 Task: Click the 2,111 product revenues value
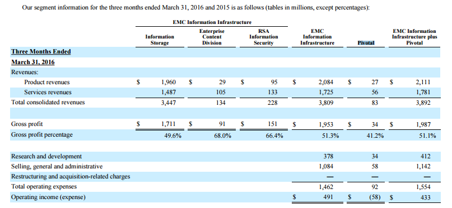[423, 83]
